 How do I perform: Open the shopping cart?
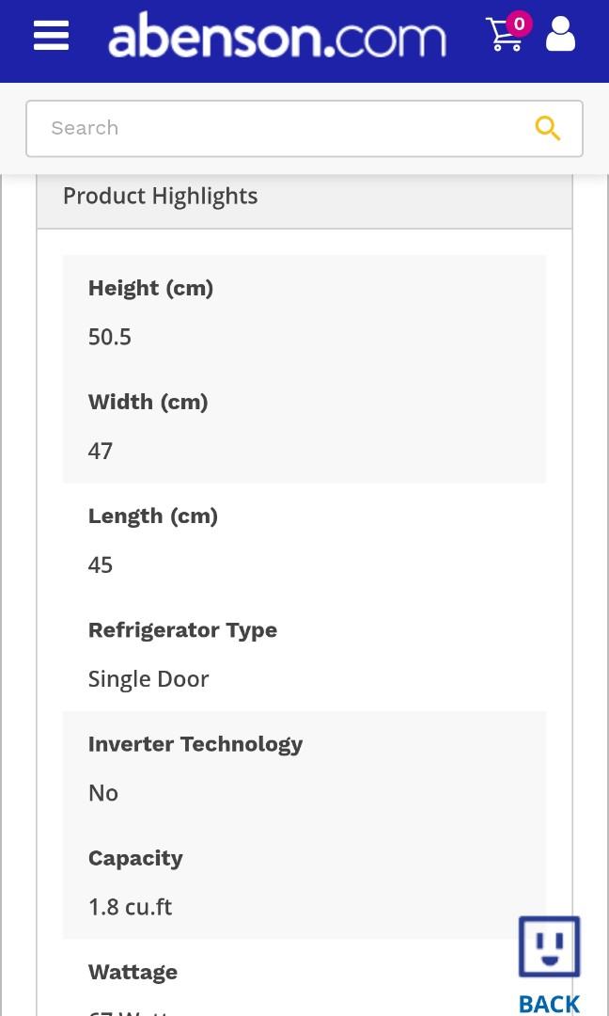click(x=504, y=35)
